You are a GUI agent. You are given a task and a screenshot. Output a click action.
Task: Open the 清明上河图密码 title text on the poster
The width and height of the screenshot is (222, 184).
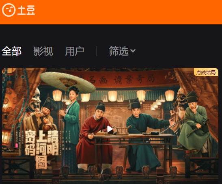pos(42,149)
